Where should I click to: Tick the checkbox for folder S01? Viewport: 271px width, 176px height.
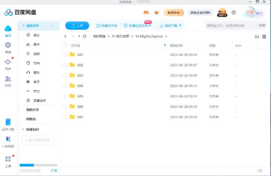point(65,55)
